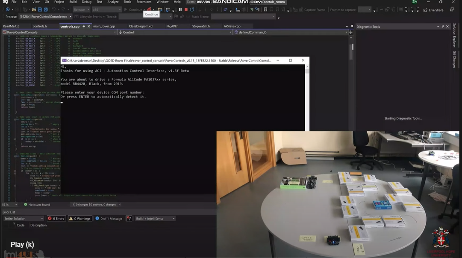Viewport: 462px width, 258px height.
Task: Toggle the 0 of 1 Message filter
Action: (x=109, y=219)
